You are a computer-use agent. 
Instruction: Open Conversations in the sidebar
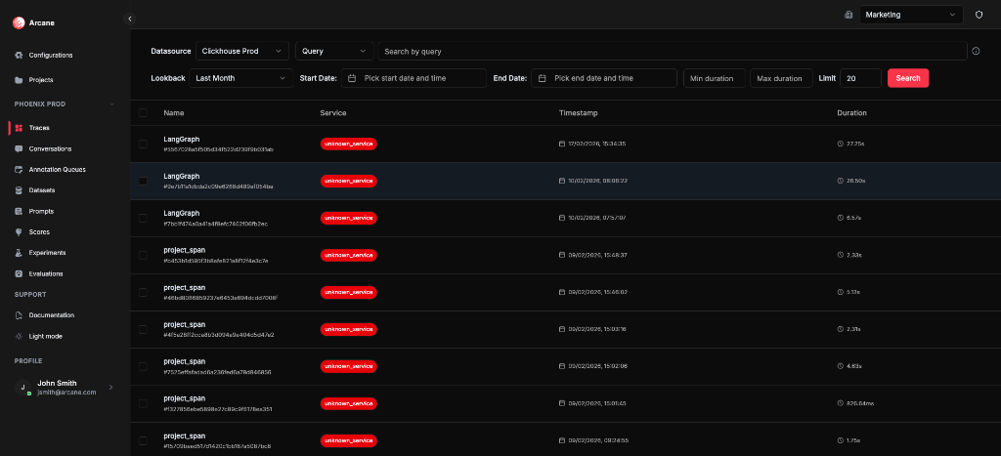(x=50, y=148)
